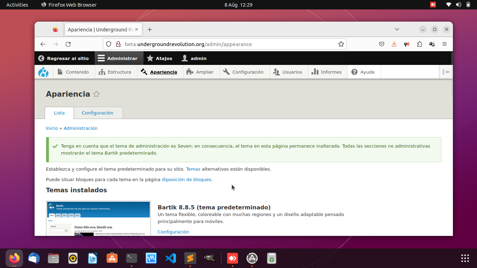Image resolution: width=477 pixels, height=268 pixels.
Task: Click the Drupal home logo icon
Action: 43,72
